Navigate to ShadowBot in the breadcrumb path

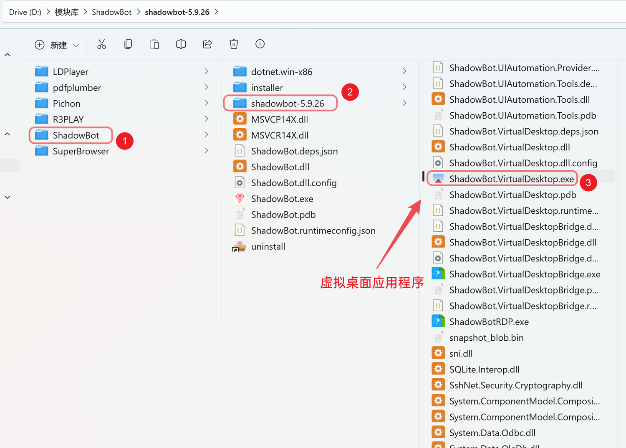click(111, 12)
